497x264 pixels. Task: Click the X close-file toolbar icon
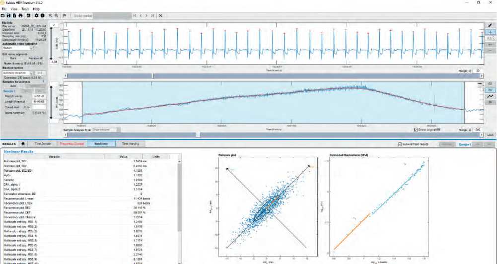point(161,15)
